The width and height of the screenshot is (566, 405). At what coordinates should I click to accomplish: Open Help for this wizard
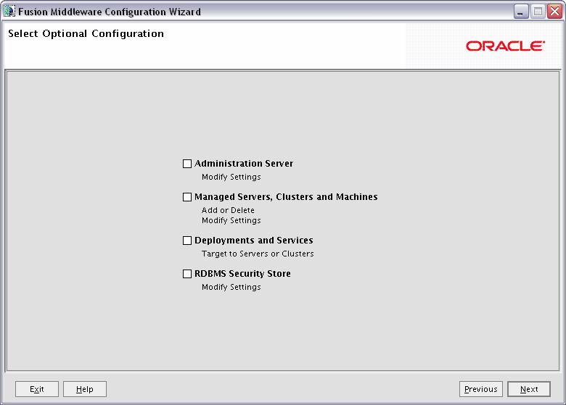85,389
